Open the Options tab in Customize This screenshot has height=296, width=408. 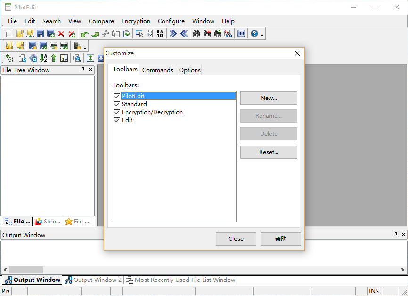[x=190, y=70]
